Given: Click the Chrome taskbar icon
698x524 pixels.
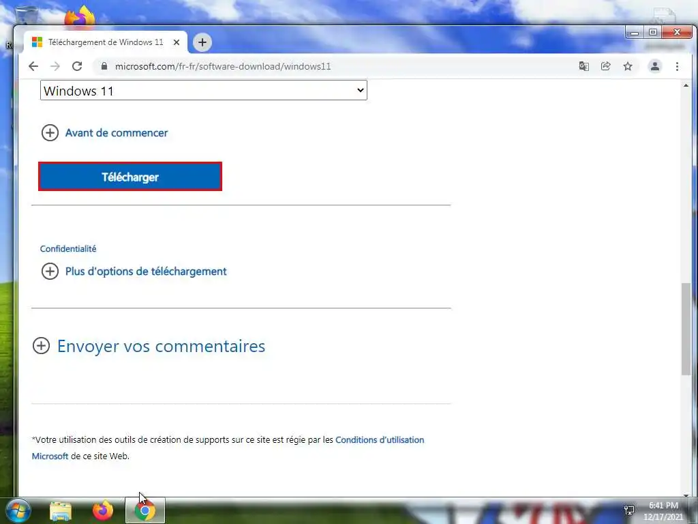Looking at the screenshot, I should (145, 510).
